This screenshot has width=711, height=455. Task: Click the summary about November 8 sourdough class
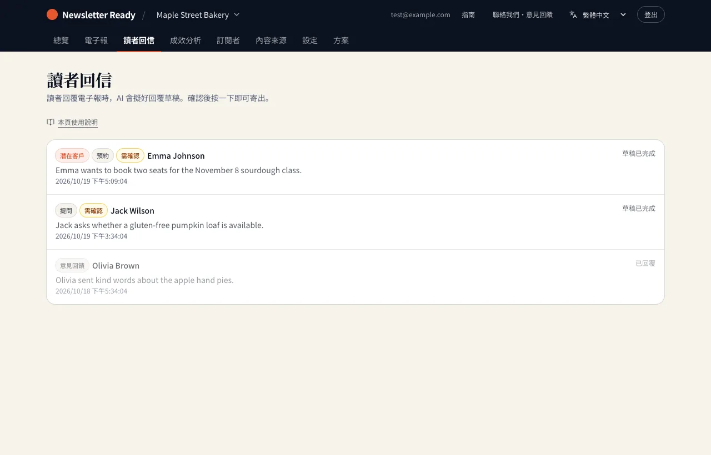[178, 170]
